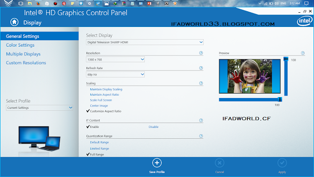Open the Action Center notification icon
This screenshot has width=314, height=177.
tap(306, 3)
